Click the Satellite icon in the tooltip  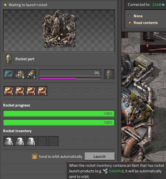coord(105,171)
